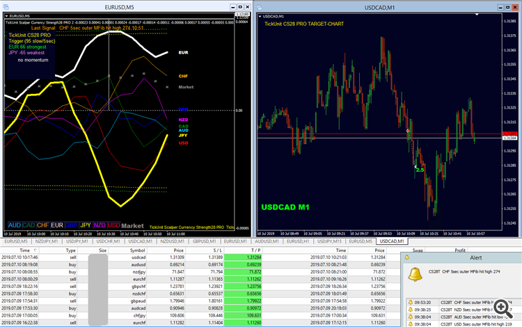Switch to the USDJPY,M1 chart tab

point(77,241)
